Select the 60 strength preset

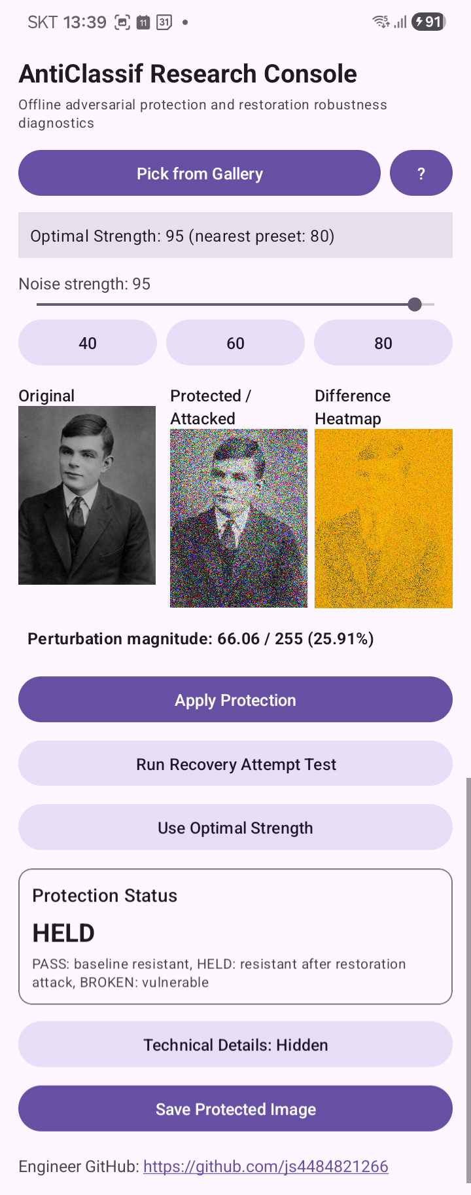[x=235, y=343]
